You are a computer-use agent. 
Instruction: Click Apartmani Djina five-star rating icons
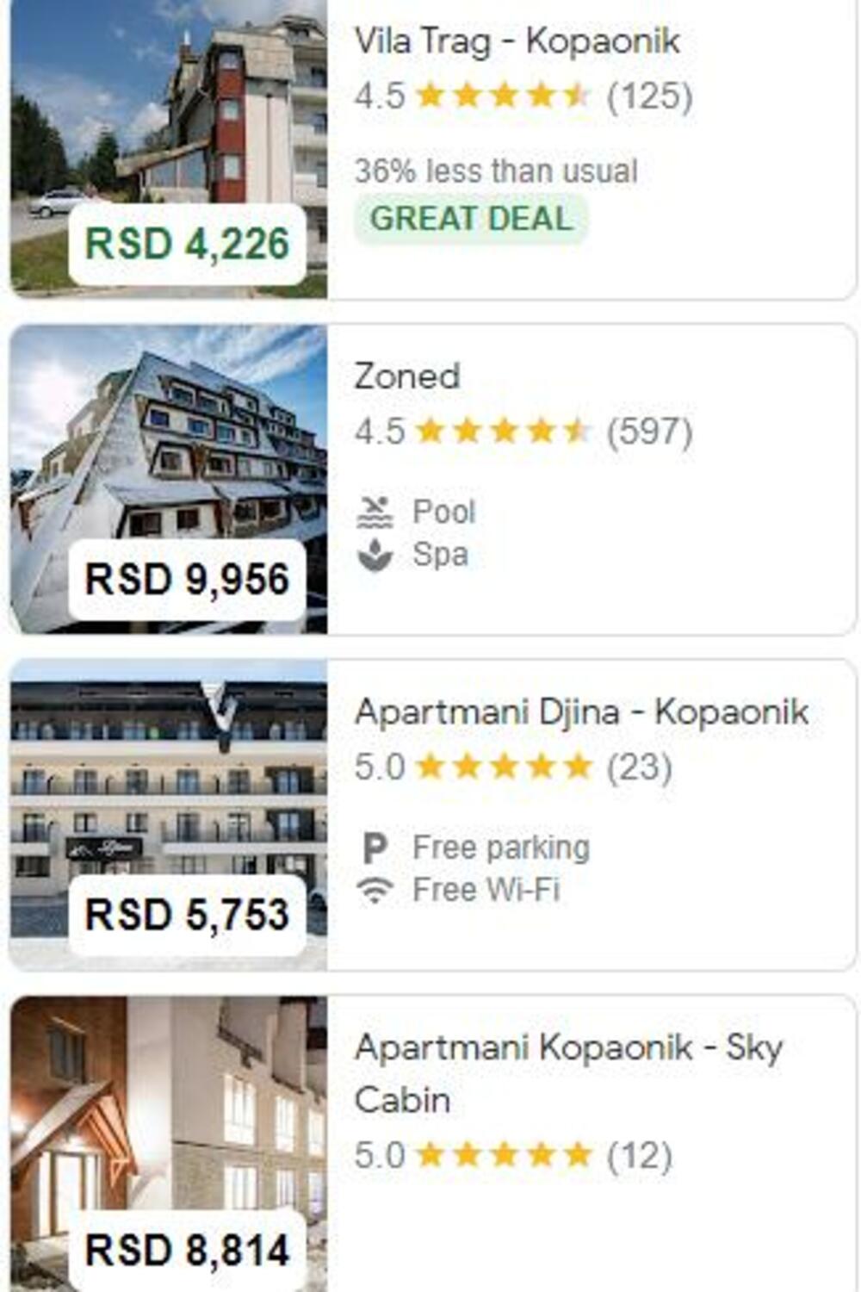click(x=504, y=767)
